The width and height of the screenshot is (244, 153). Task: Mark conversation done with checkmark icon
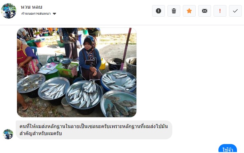click(x=235, y=11)
